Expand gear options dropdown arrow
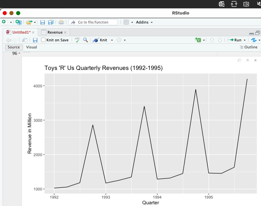Viewport: 261px width, 206px height. (125, 40)
